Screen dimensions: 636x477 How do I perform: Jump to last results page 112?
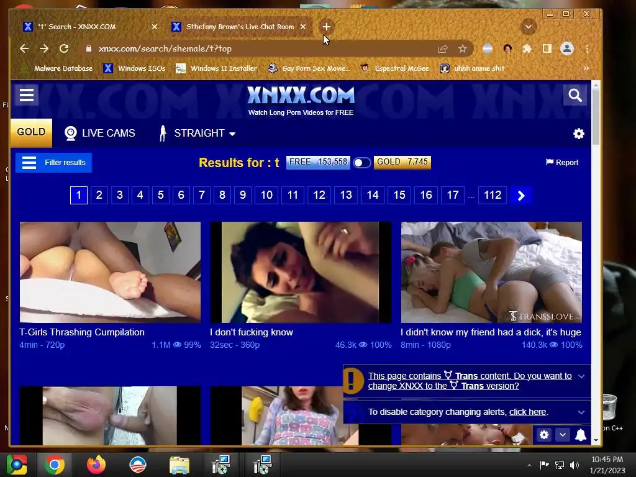click(x=493, y=195)
